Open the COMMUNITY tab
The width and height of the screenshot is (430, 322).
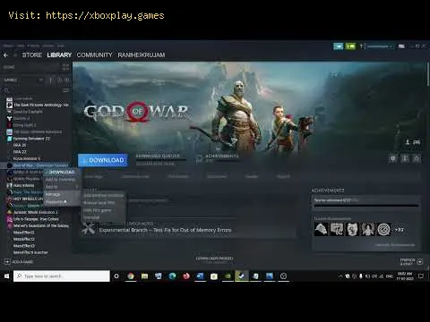pos(94,55)
